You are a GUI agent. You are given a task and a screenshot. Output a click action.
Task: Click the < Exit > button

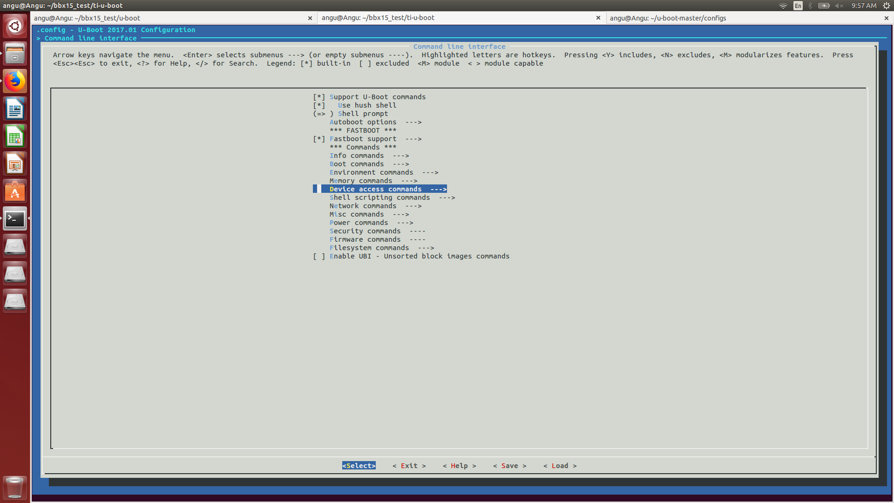tap(409, 466)
